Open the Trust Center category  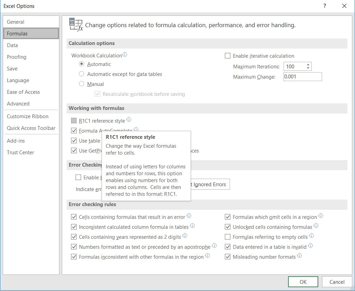tap(31, 152)
